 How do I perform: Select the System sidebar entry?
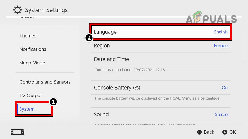27,109
